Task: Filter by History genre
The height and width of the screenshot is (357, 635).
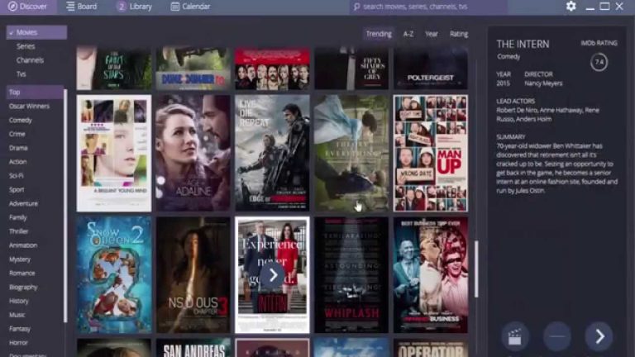Action: click(19, 301)
